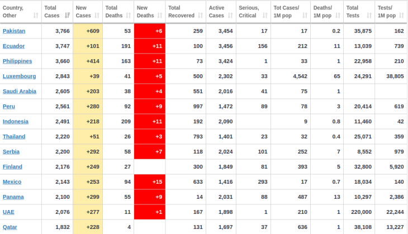Select Luxembourg's 38,805 tests per million cell

pyautogui.click(x=391, y=76)
